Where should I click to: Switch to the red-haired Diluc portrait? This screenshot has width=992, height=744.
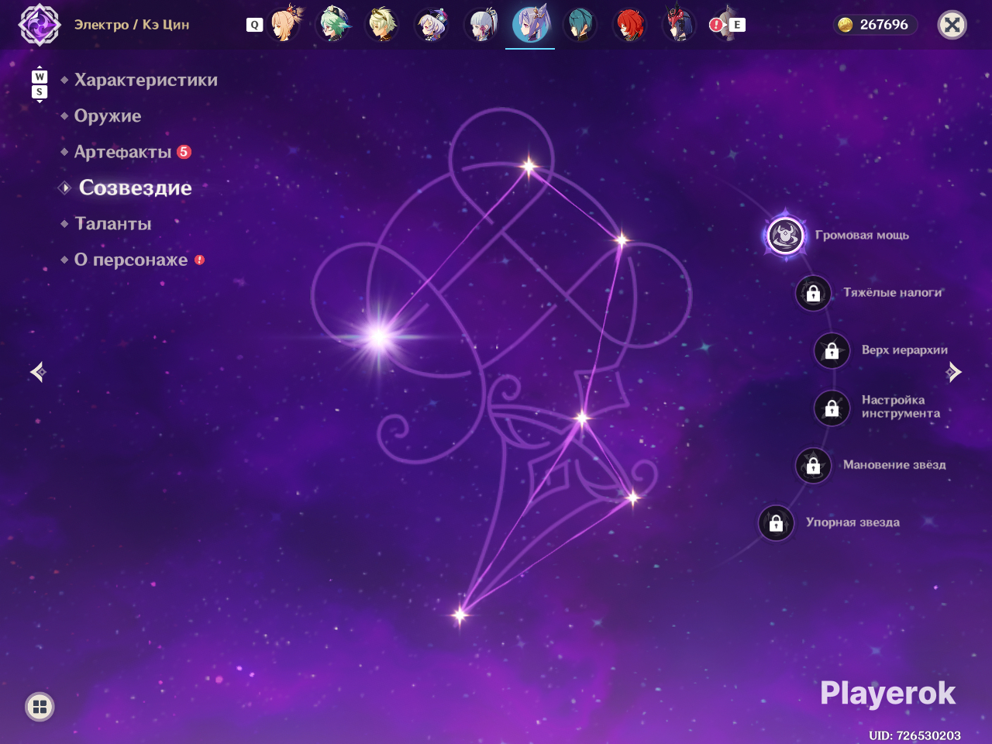pyautogui.click(x=629, y=24)
